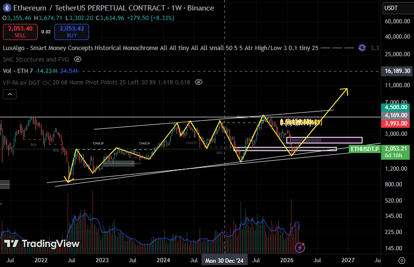Show the hidden SMC Structures and FVG indicator
Image resolution: width=414 pixels, height=267 pixels.
coord(78,60)
